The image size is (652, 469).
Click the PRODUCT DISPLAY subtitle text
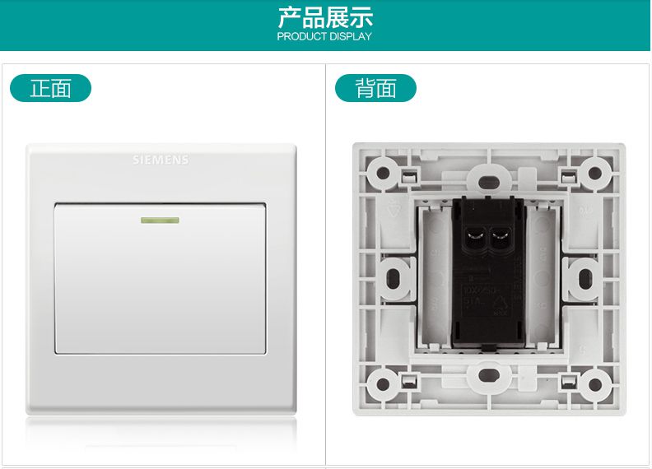324,36
